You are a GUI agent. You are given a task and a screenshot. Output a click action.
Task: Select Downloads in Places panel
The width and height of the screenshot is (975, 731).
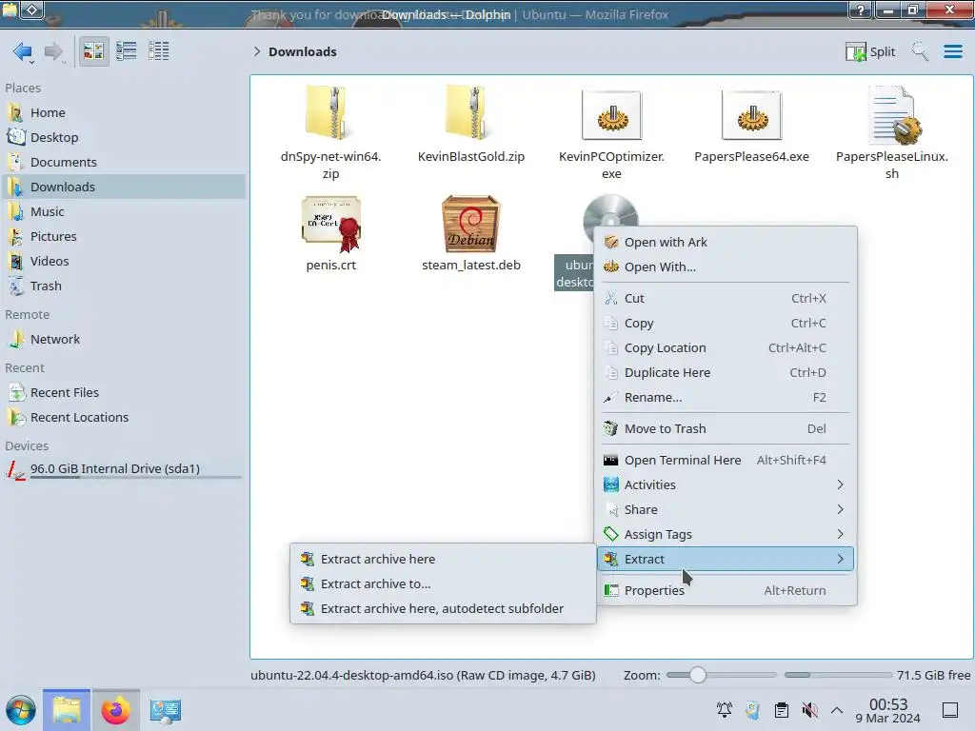pos(125,188)
